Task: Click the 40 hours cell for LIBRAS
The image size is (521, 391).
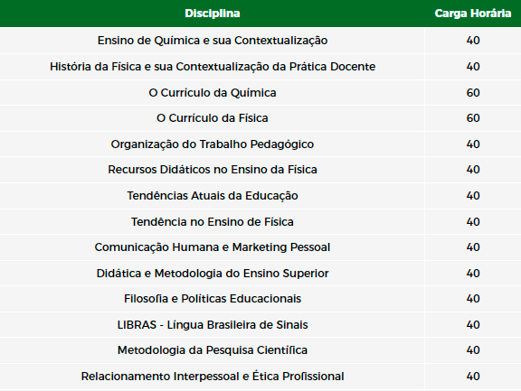Action: tap(473, 325)
